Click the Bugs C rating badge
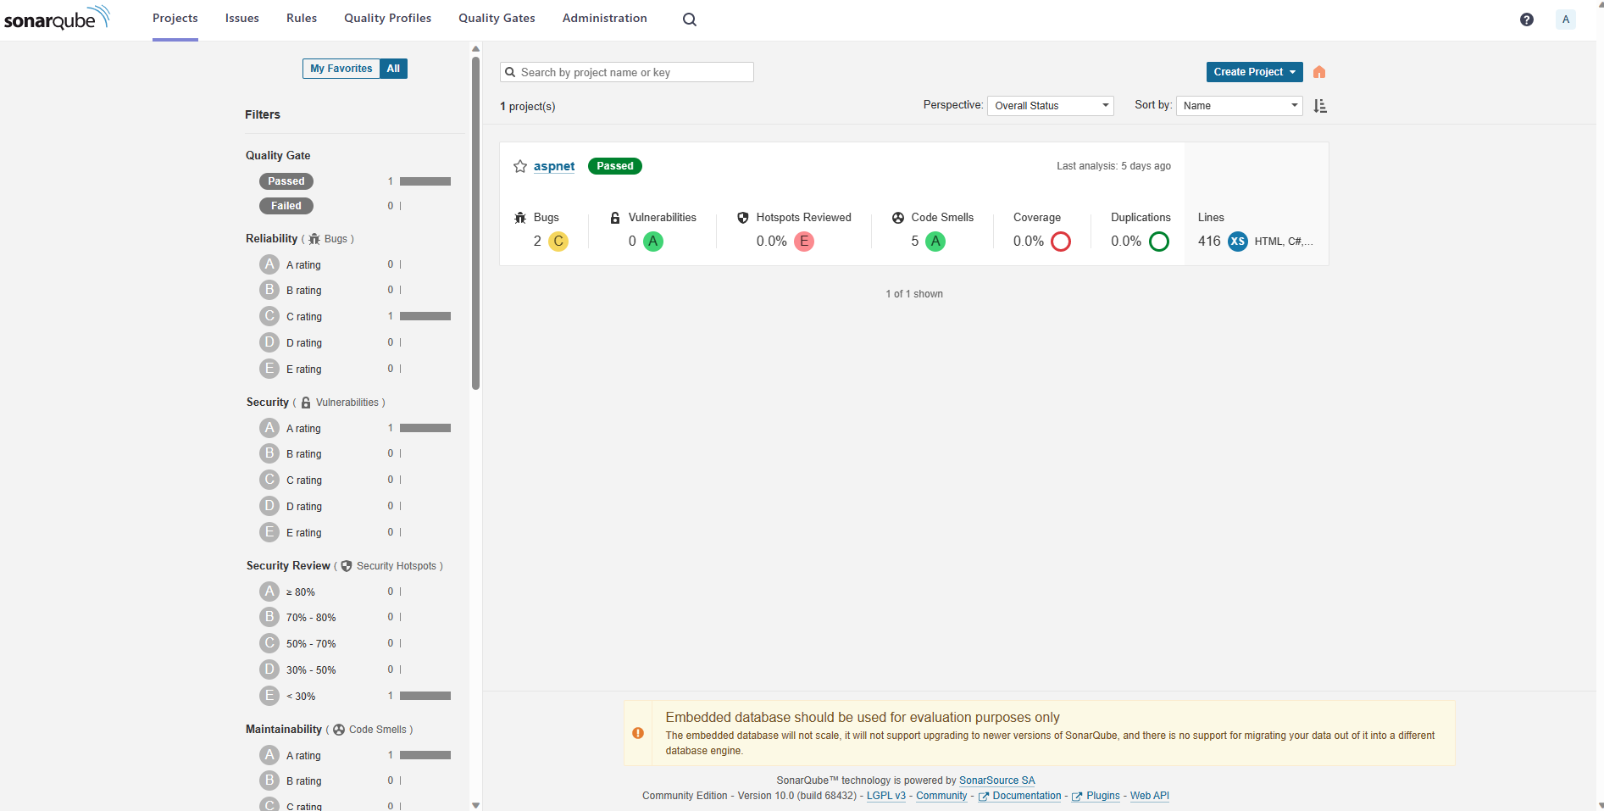Viewport: 1604px width, 811px height. click(x=558, y=242)
